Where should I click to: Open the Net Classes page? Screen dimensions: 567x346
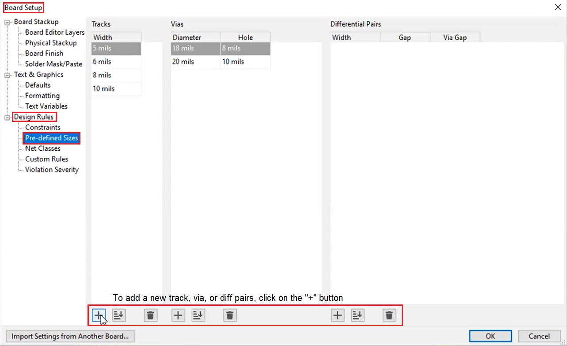(x=42, y=148)
